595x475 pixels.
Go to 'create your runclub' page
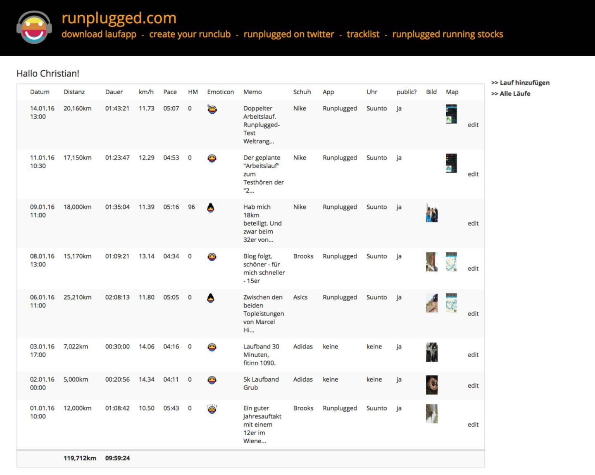[190, 34]
